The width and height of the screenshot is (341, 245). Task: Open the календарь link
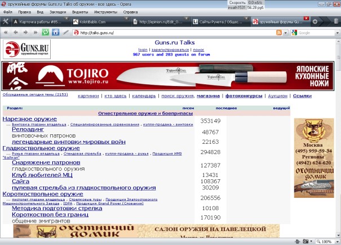tap(144, 96)
